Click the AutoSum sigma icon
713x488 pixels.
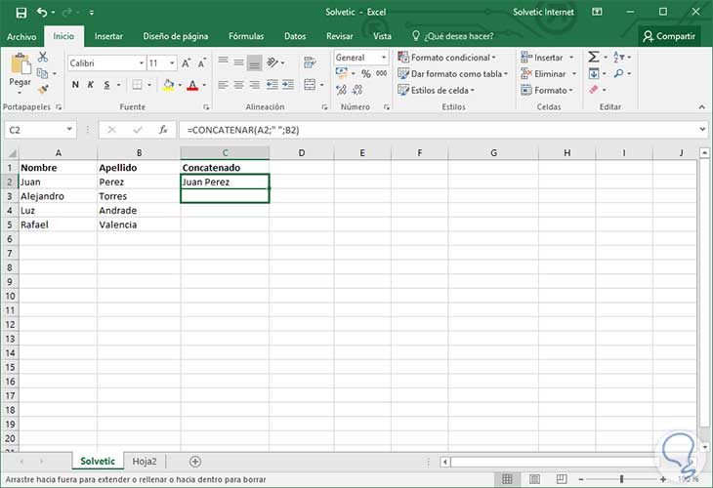594,57
